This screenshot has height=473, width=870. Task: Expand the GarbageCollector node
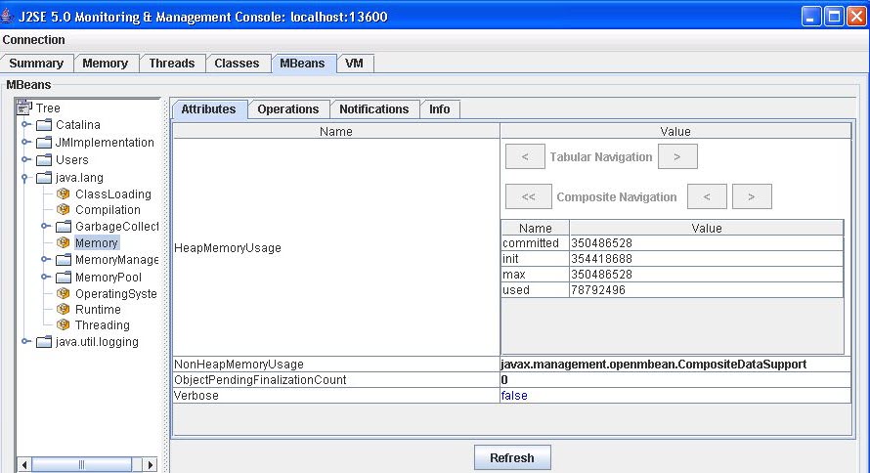tap(46, 226)
